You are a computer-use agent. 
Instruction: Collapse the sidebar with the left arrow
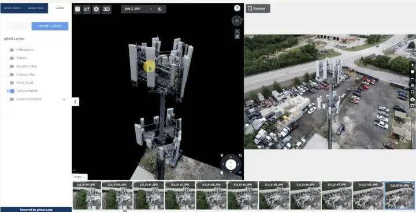[x=75, y=102]
